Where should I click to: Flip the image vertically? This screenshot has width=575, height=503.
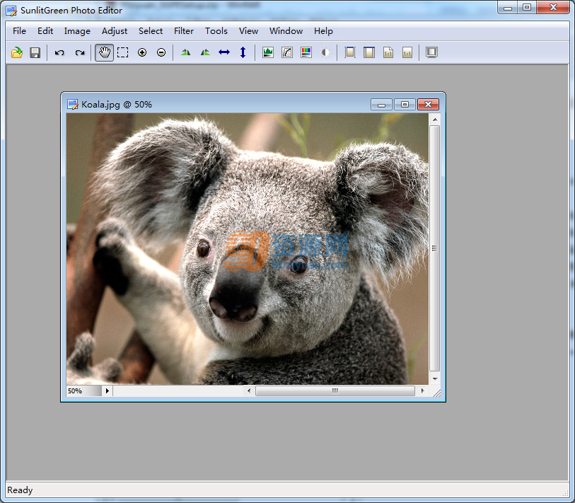point(243,52)
